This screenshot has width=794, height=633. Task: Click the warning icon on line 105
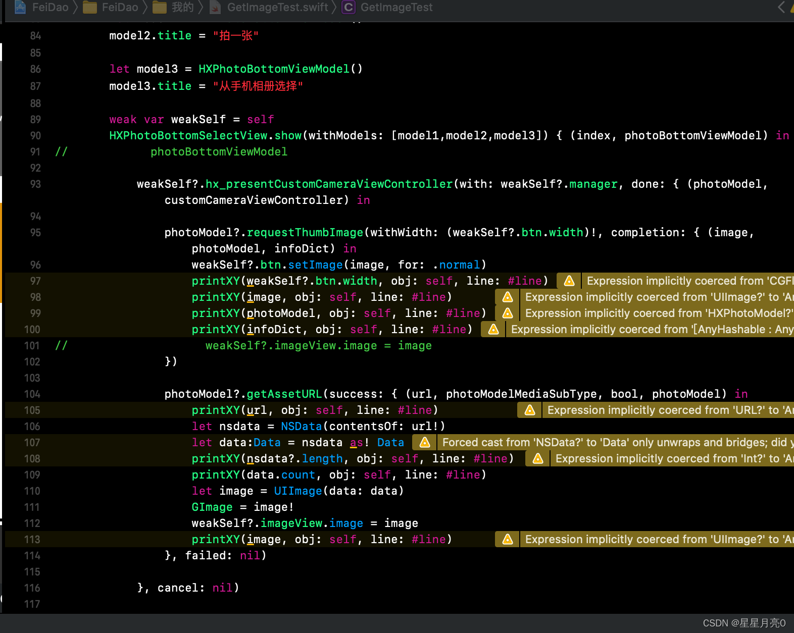tap(530, 410)
